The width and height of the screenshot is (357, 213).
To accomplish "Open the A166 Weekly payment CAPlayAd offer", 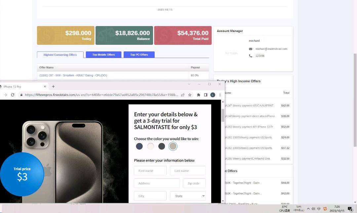I will click(x=248, y=159).
